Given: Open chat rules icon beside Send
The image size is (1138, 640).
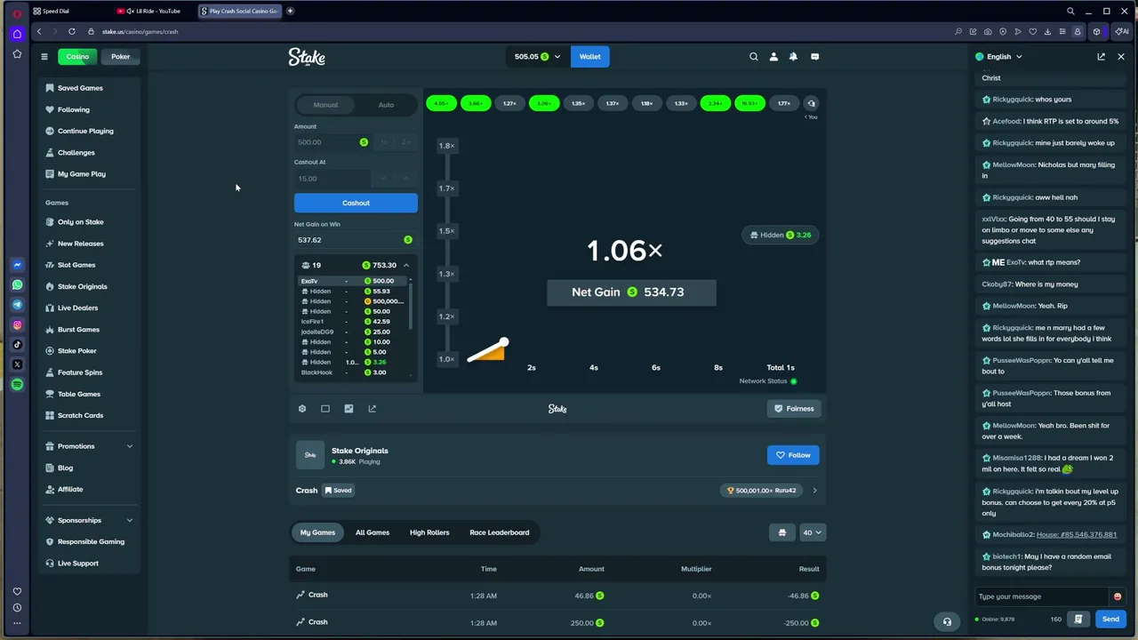Looking at the screenshot, I should [1078, 619].
